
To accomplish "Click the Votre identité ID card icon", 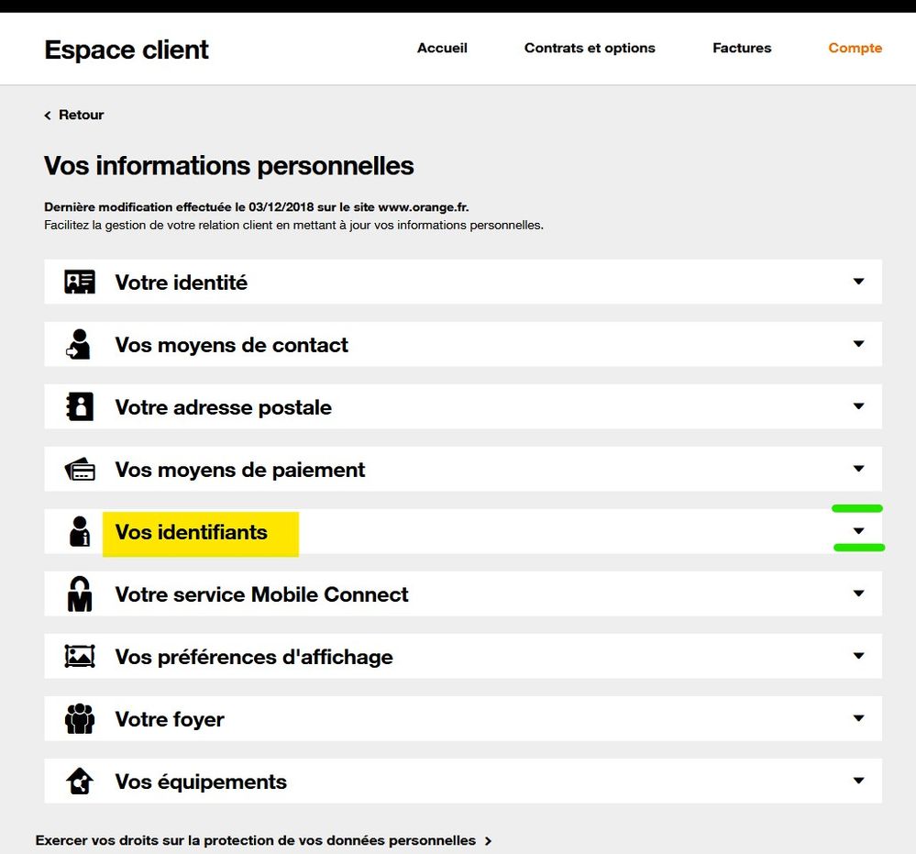I will 79,282.
